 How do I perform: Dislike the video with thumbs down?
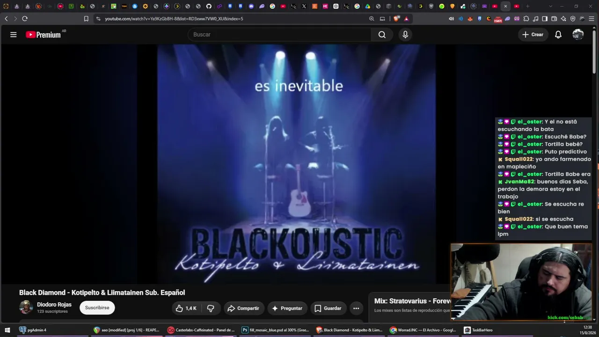211,308
